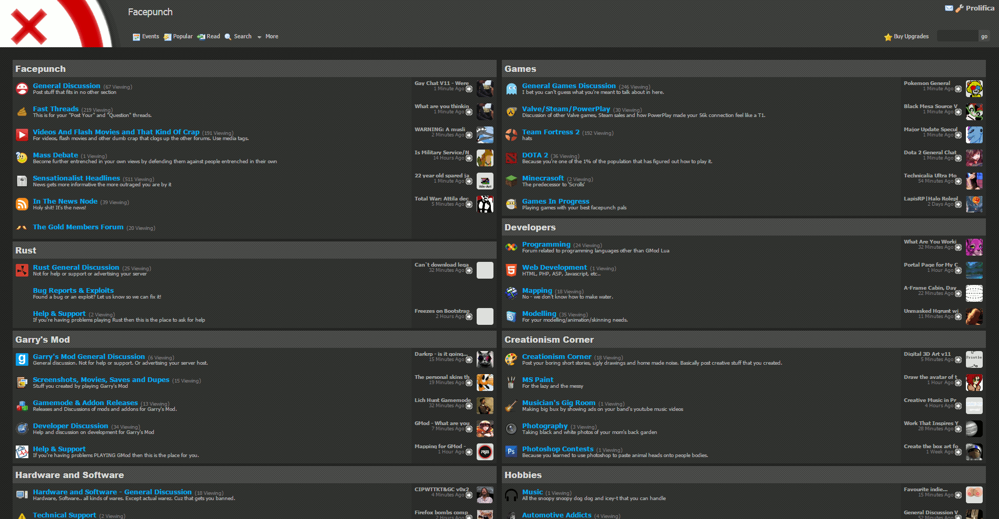This screenshot has height=519, width=999.
Task: Open the Team Fortress 2 forum link
Action: [x=551, y=132]
